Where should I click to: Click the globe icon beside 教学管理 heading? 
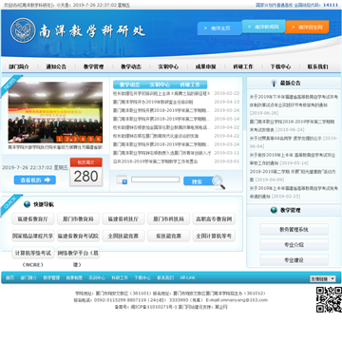tap(274, 210)
